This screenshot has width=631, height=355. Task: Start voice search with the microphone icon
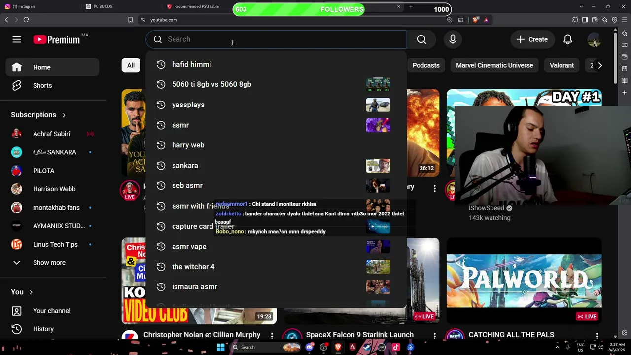click(x=453, y=39)
